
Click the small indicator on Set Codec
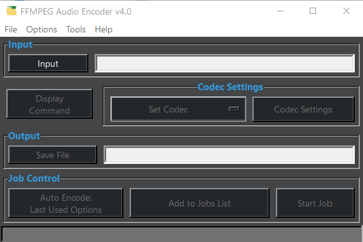coord(234,109)
